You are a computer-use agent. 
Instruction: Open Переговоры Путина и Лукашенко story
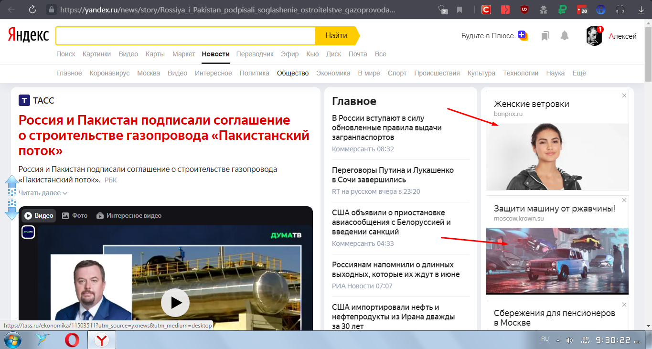click(393, 175)
